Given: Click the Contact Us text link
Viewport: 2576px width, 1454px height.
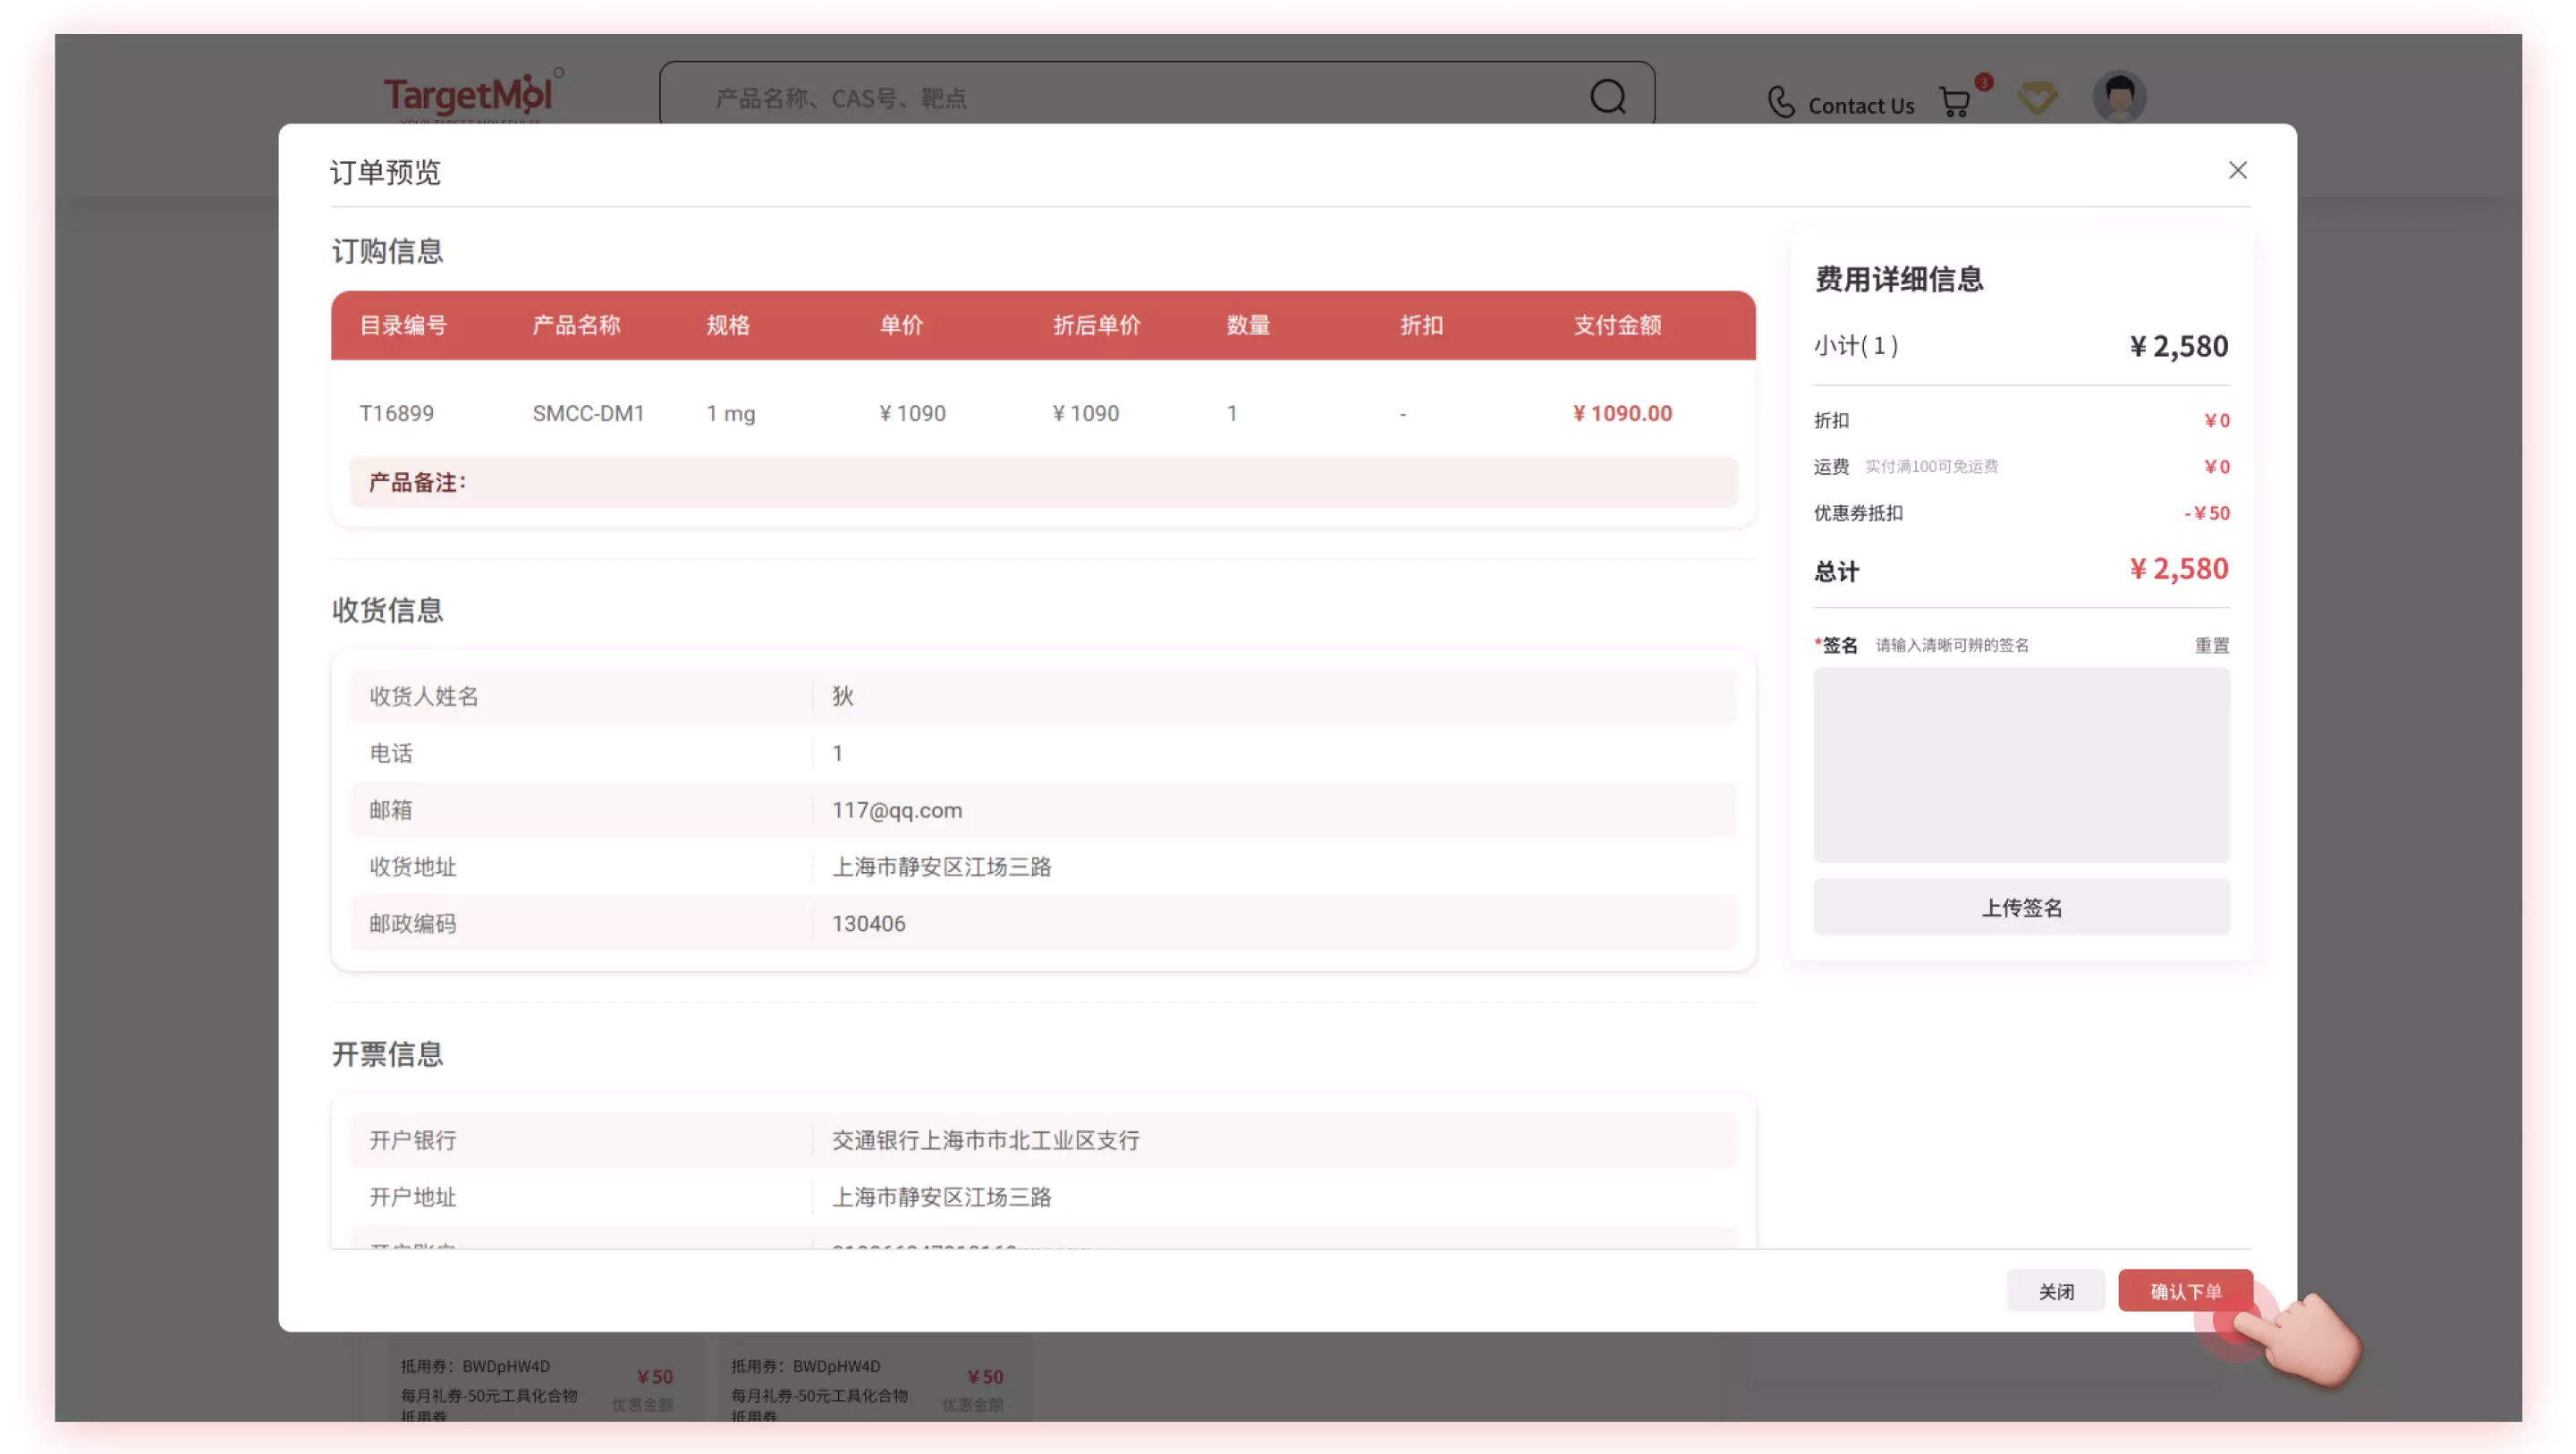Looking at the screenshot, I should 1861,105.
